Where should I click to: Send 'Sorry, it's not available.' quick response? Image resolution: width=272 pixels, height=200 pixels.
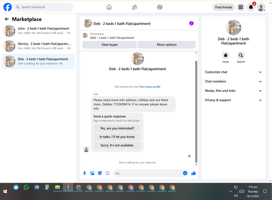pyautogui.click(x=117, y=145)
